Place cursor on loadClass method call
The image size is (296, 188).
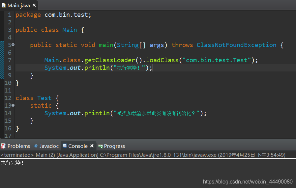162,60
